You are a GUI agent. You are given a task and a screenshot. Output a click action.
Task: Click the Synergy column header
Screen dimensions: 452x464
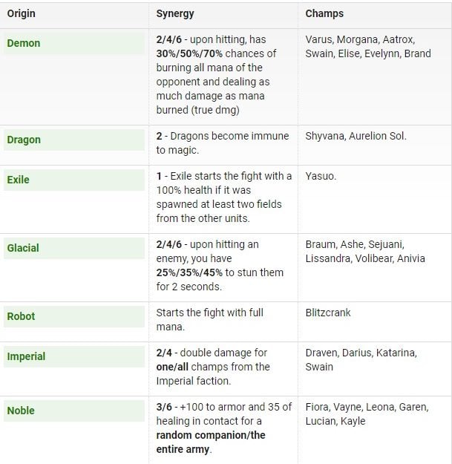pyautogui.click(x=177, y=13)
